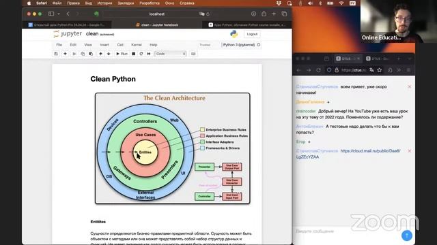Insert a new cell with the plus icon
Screen dimensions: 437x245
point(65,54)
